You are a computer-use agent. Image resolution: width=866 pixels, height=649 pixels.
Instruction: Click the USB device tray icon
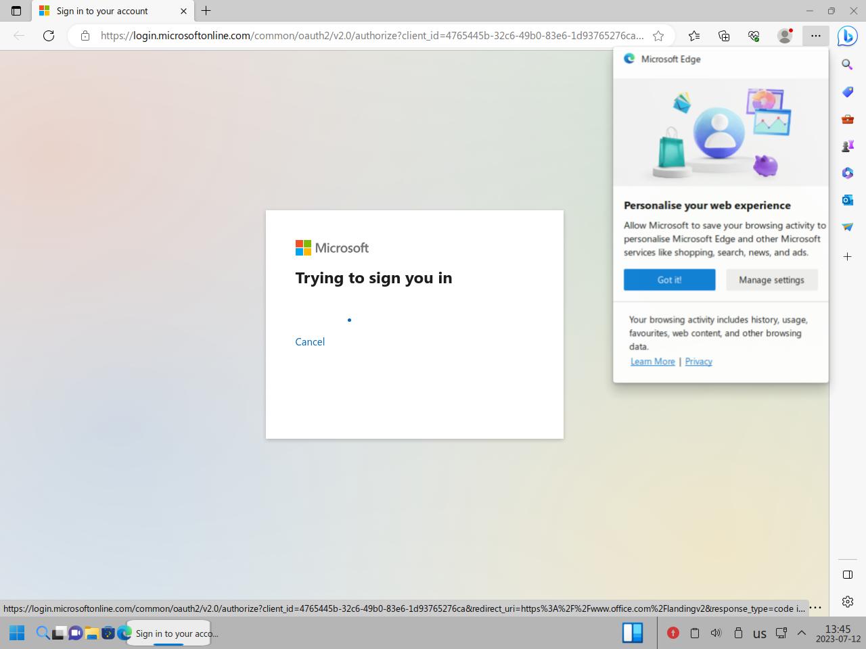(738, 633)
